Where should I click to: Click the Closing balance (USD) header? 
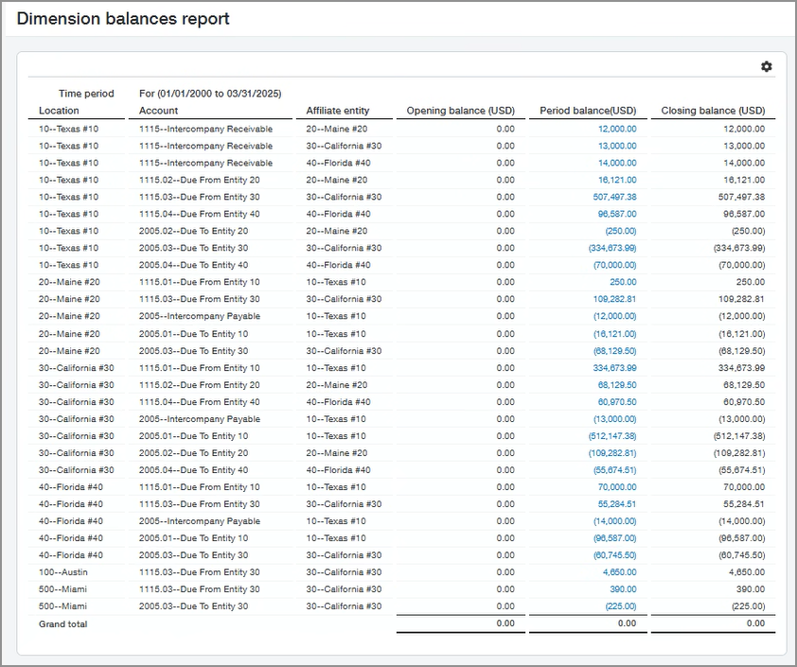point(713,110)
